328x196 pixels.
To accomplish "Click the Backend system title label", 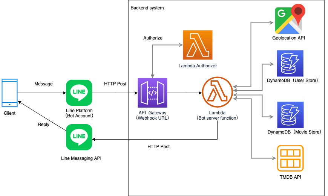I will (147, 8).
